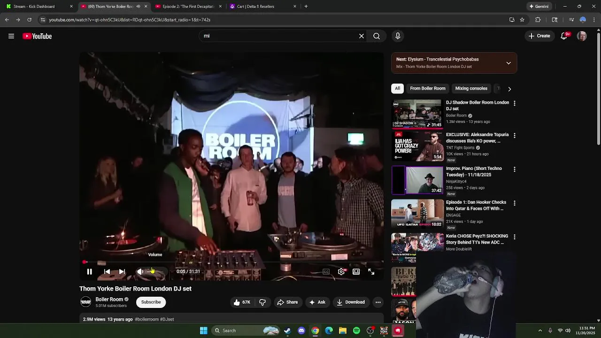The image size is (601, 338).
Task: Toggle theater mode
Action: click(356, 271)
